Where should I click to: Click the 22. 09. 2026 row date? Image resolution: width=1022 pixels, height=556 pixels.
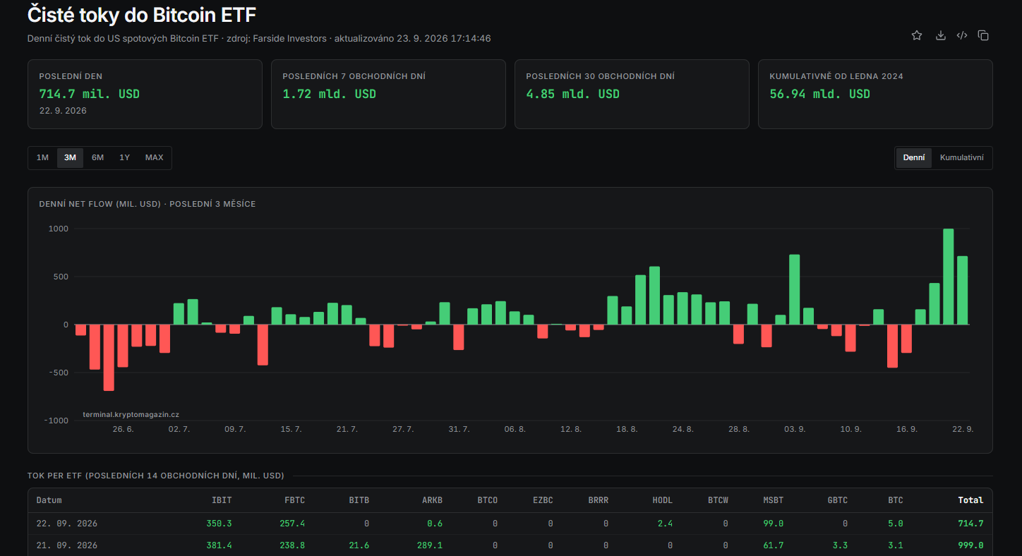click(67, 524)
